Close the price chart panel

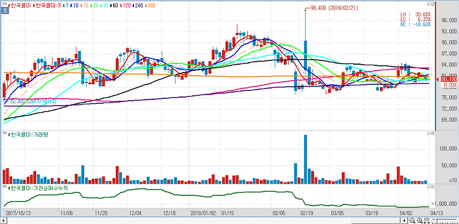point(432,4)
